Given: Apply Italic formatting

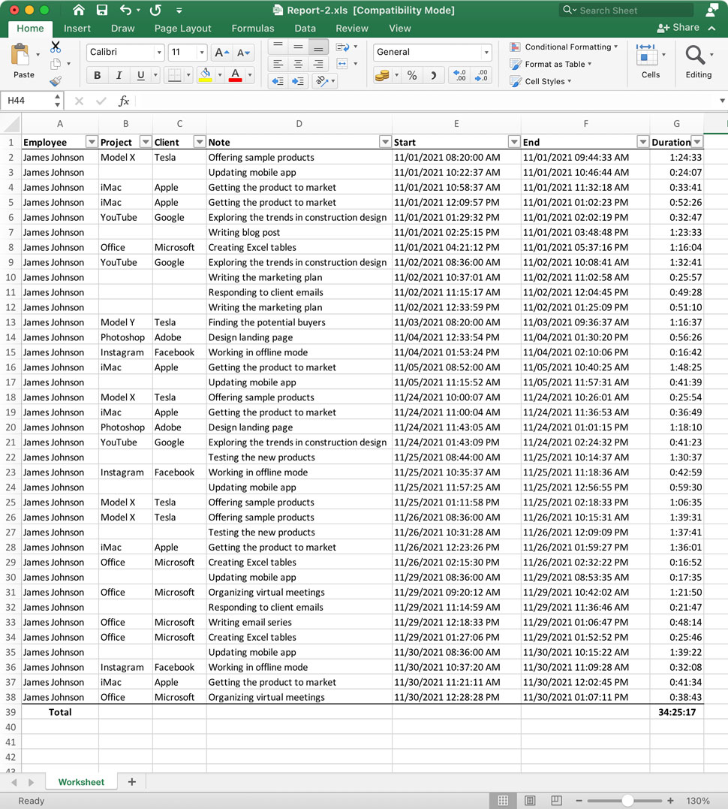Looking at the screenshot, I should click(118, 75).
